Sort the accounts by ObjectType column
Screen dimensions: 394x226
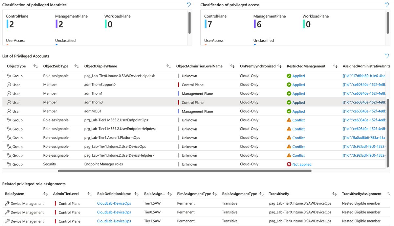tap(36, 66)
